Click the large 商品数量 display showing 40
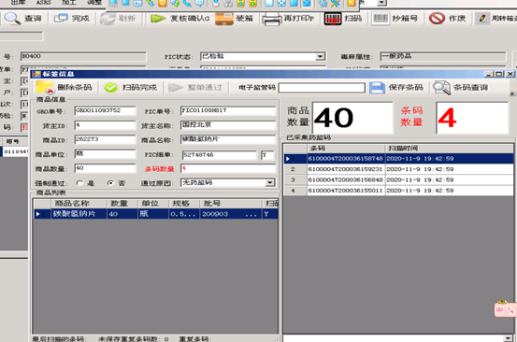 [352, 118]
